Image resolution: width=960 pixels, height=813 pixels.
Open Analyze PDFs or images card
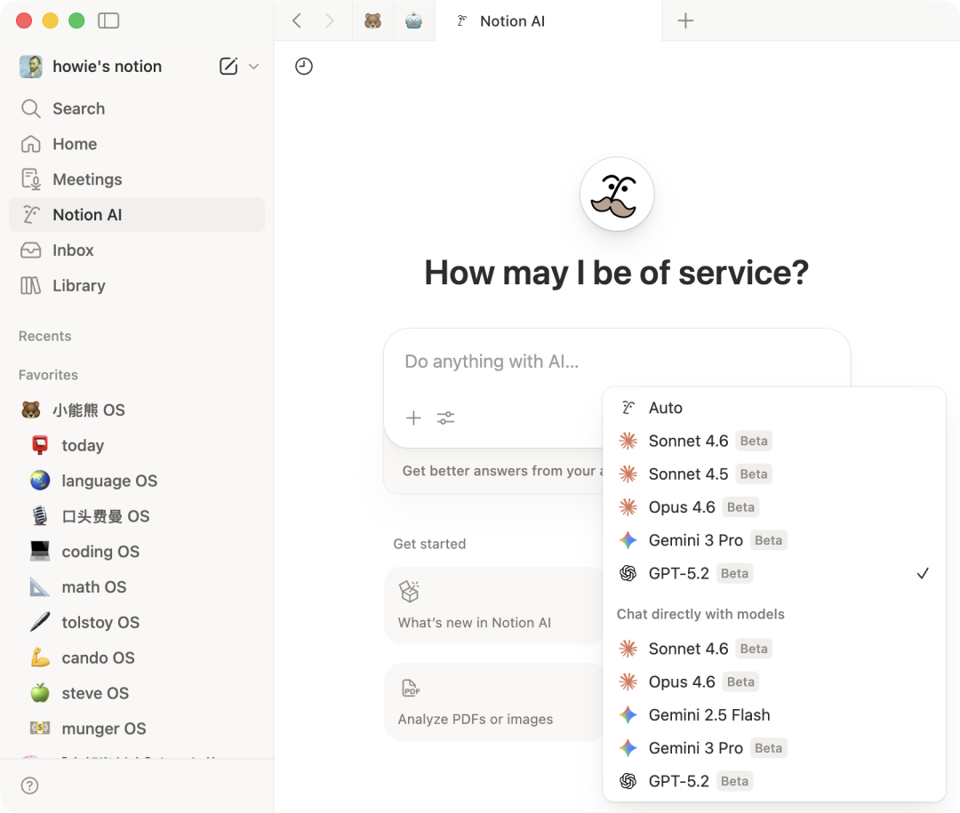tap(493, 702)
